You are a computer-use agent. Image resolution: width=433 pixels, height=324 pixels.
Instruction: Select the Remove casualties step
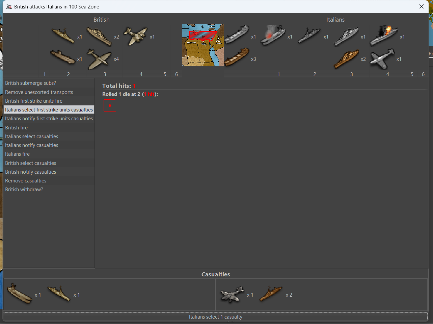coord(49,181)
